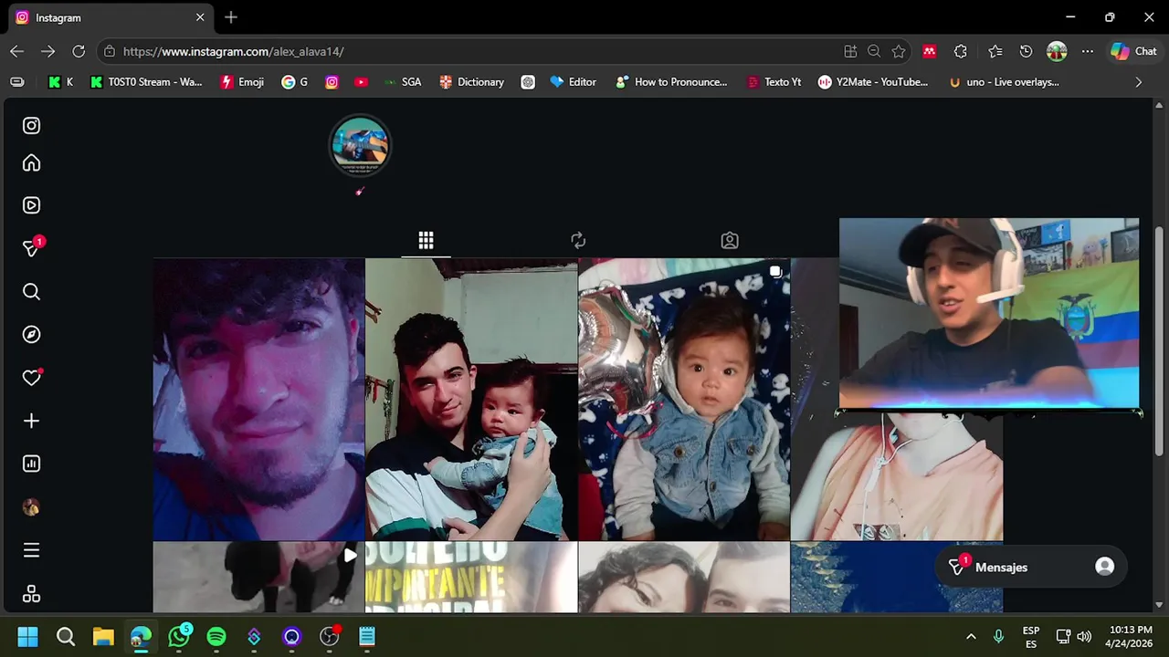The height and width of the screenshot is (657, 1169).
Task: Switch to the posts grid tab
Action: point(426,240)
